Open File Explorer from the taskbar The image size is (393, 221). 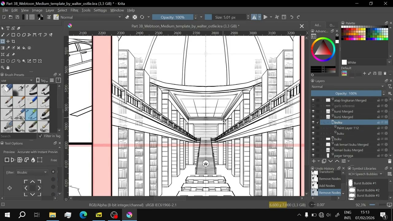53,215
